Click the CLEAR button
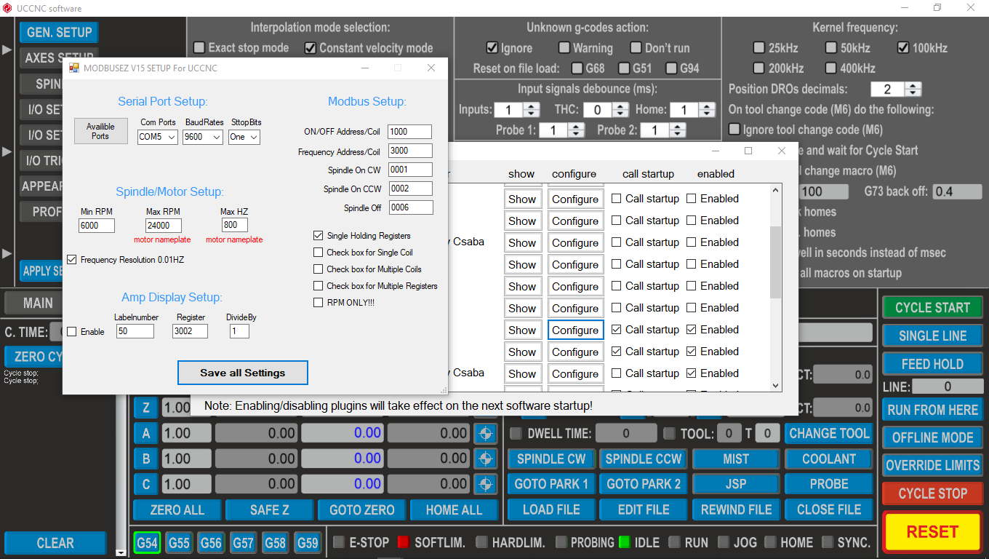 point(55,543)
